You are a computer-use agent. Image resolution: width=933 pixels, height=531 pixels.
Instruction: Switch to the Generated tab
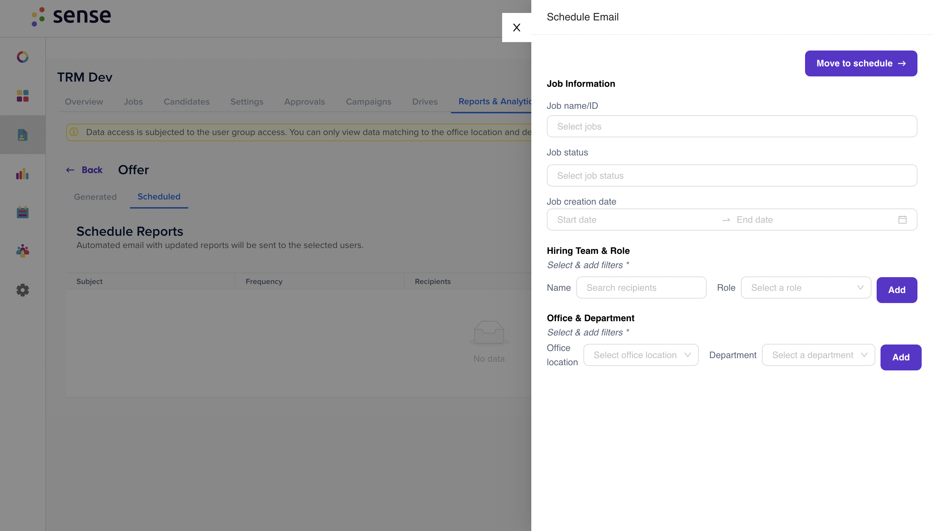coord(95,197)
